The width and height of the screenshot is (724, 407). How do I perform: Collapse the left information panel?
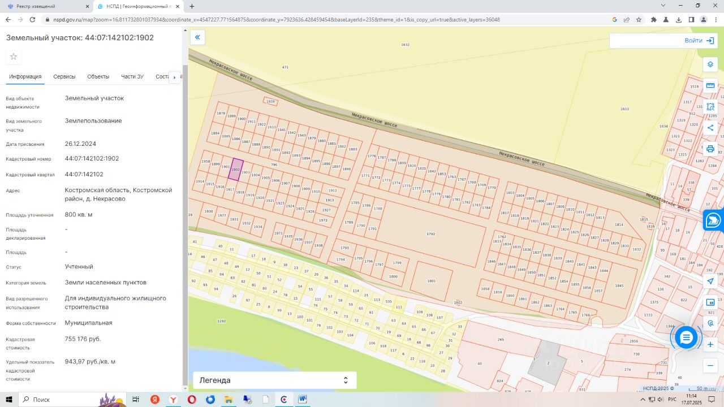(x=197, y=38)
